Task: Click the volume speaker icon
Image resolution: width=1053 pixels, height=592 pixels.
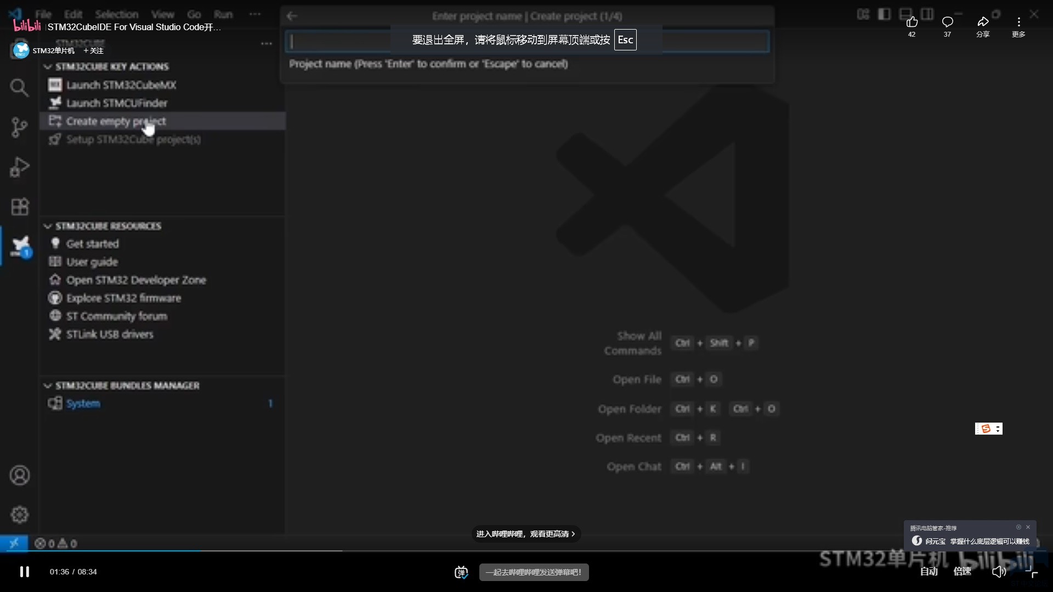Action: pyautogui.click(x=999, y=572)
